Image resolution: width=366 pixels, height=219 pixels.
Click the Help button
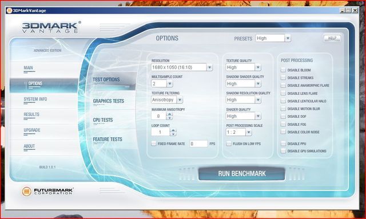[332, 38]
